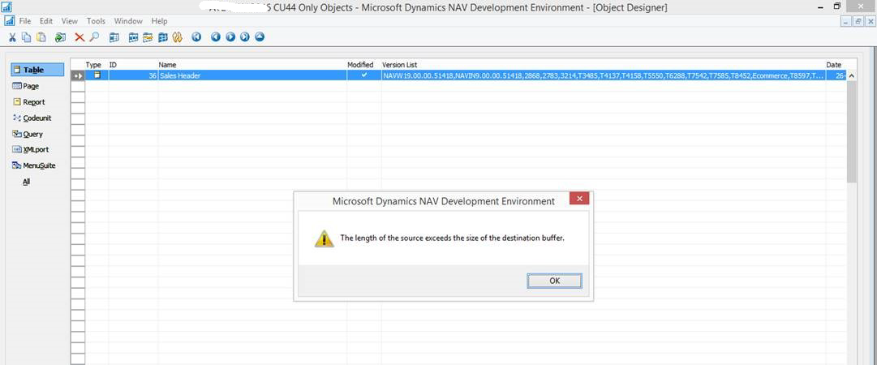The height and width of the screenshot is (365, 877).
Task: Open the Tools menu
Action: click(x=96, y=20)
